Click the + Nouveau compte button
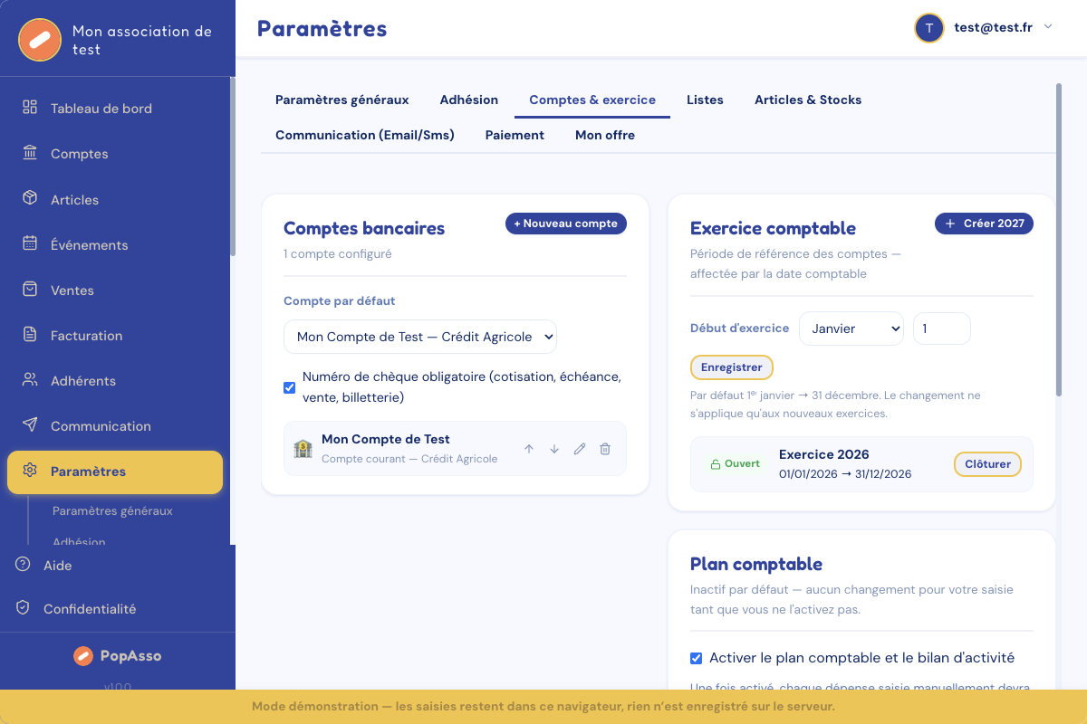 click(x=566, y=224)
